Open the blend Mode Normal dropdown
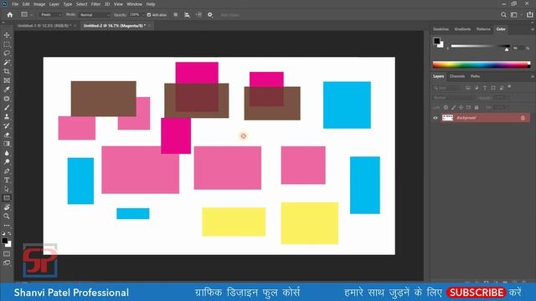Screen dimensions: 536x301 [x=95, y=15]
